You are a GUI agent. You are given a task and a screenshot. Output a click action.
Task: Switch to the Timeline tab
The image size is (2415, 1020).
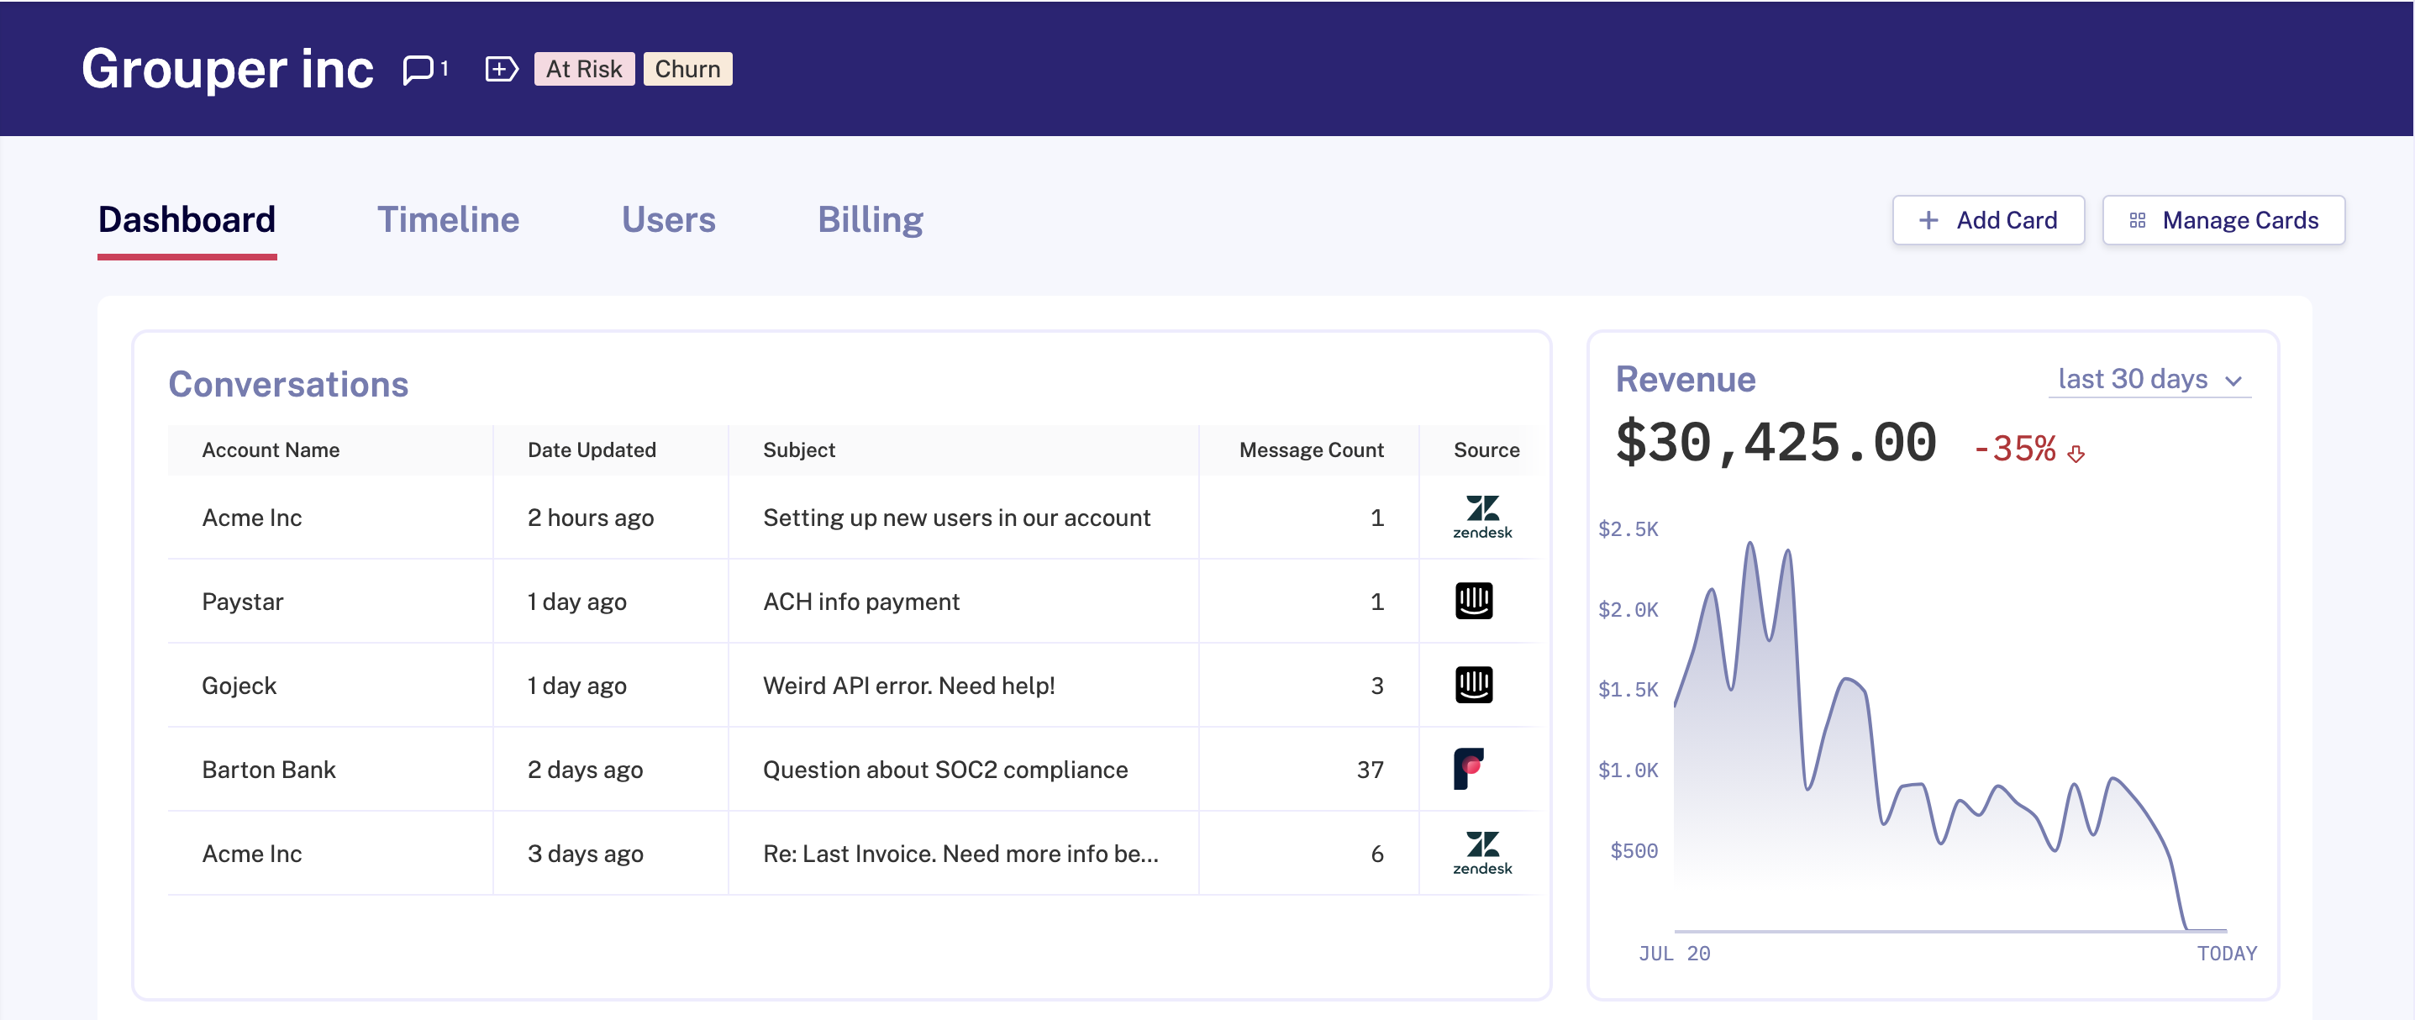coord(447,219)
